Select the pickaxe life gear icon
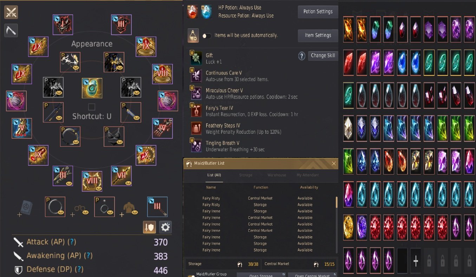476x277 pixels. point(11,30)
